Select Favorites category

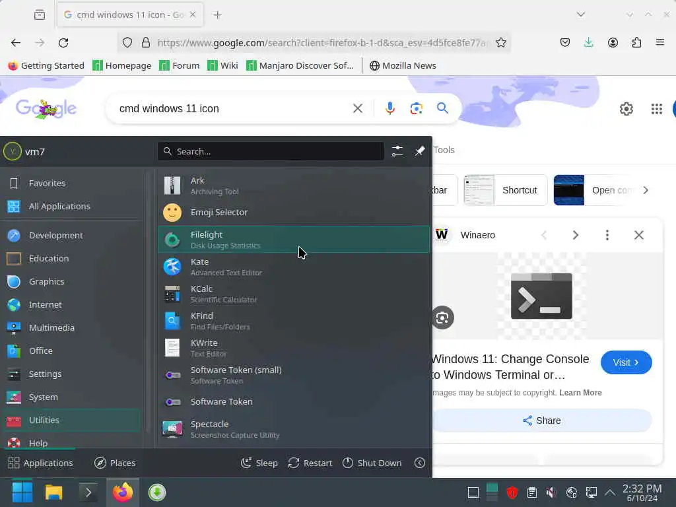point(71,183)
